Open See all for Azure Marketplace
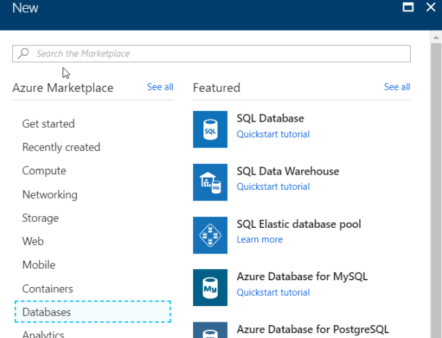Viewport: 442px width, 338px height. click(160, 87)
